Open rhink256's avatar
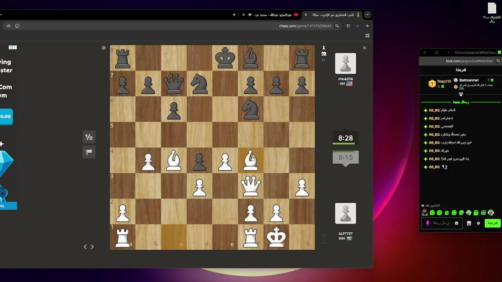 point(346,63)
